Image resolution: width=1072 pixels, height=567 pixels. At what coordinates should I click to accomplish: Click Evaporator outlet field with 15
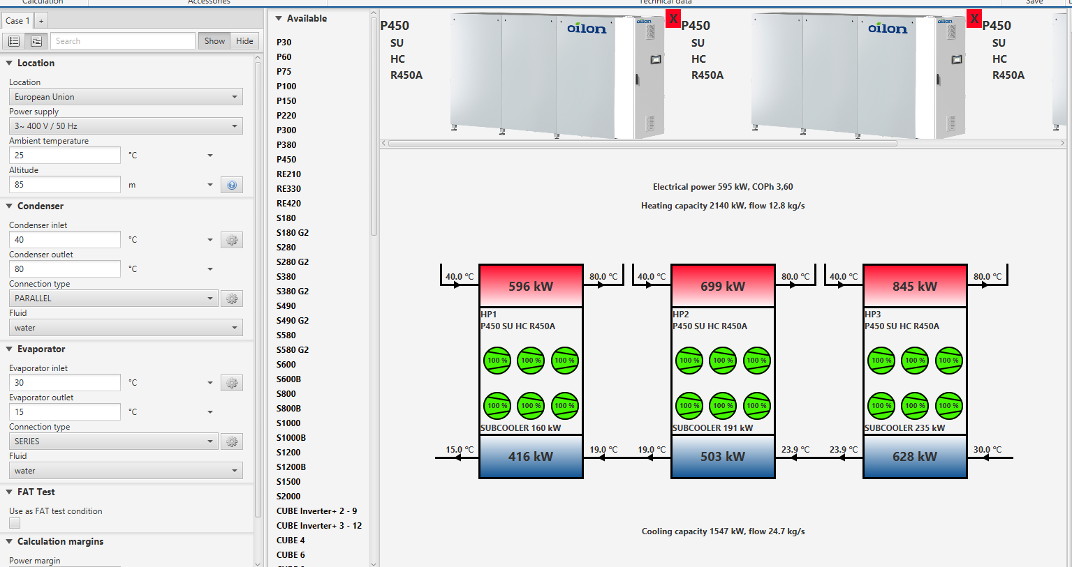pyautogui.click(x=65, y=412)
